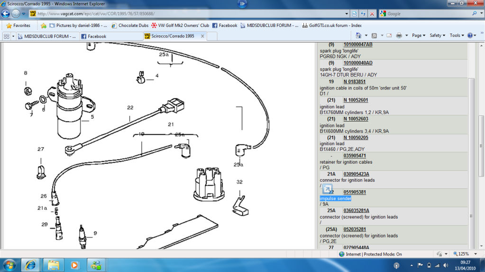
Task: Open part number N 10052603 link
Action: pyautogui.click(x=356, y=119)
